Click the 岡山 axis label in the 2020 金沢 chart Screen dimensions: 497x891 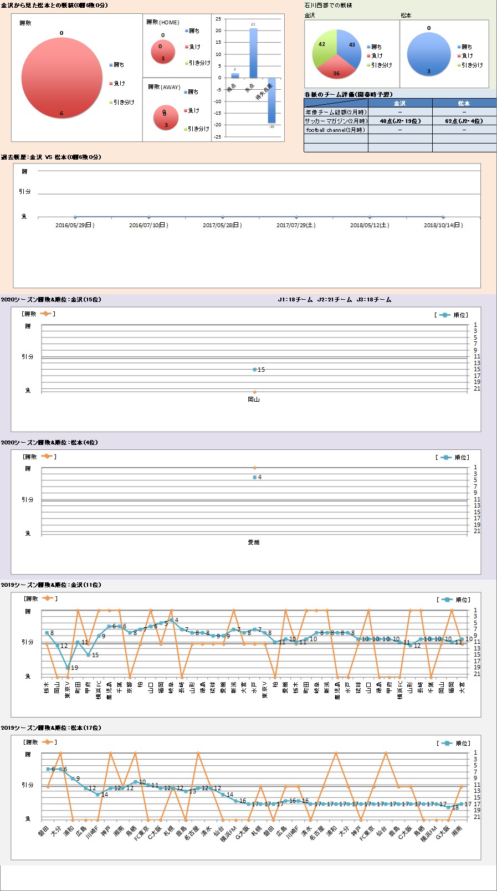[254, 399]
